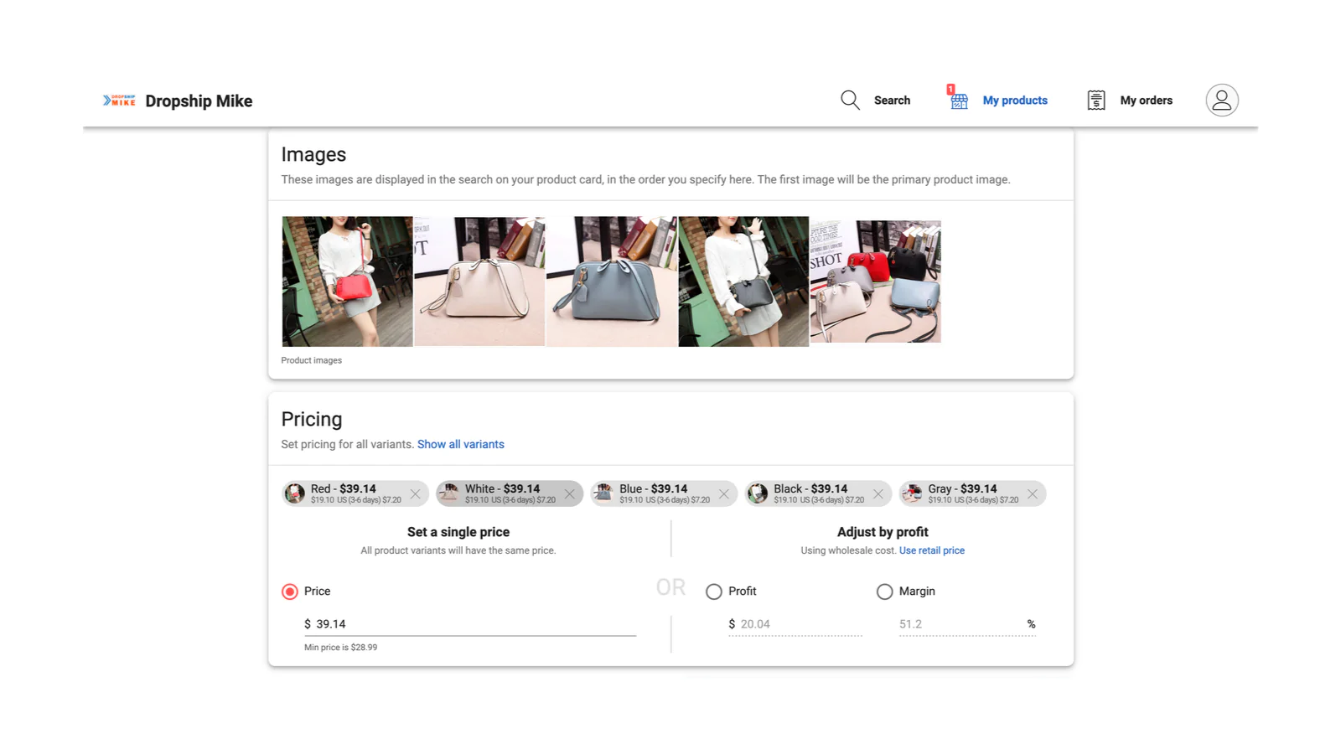Remove the White variant chip
This screenshot has height=754, width=1341.
569,494
